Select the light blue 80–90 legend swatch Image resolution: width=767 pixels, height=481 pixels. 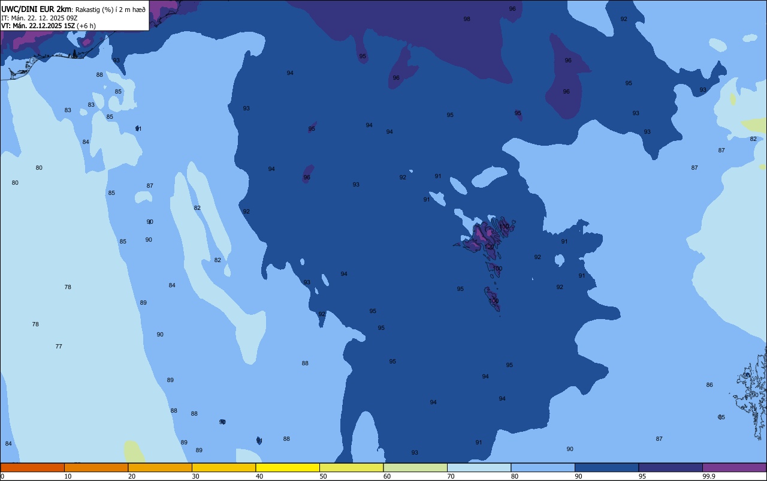(x=543, y=467)
